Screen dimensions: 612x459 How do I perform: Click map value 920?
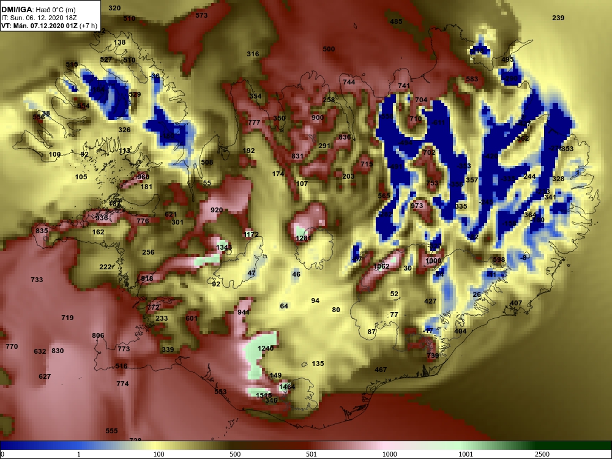pos(217,210)
